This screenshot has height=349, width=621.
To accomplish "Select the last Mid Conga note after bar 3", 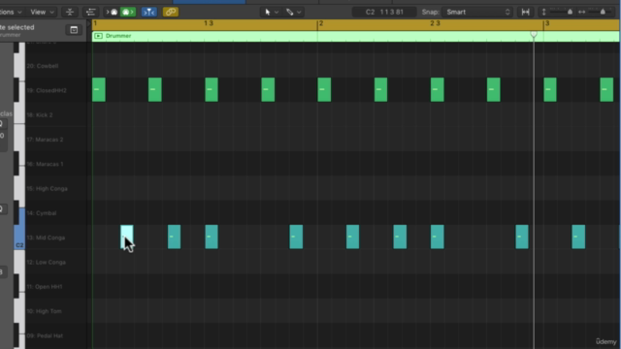I will [578, 237].
